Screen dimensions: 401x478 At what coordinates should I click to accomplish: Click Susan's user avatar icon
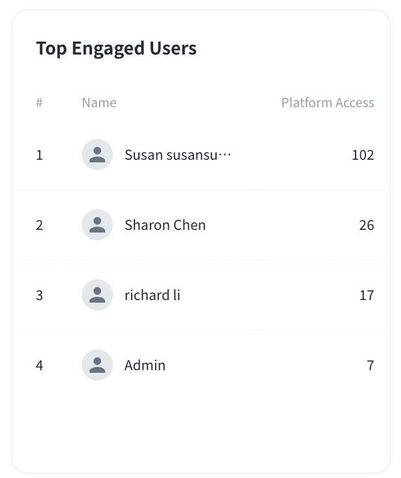point(97,155)
